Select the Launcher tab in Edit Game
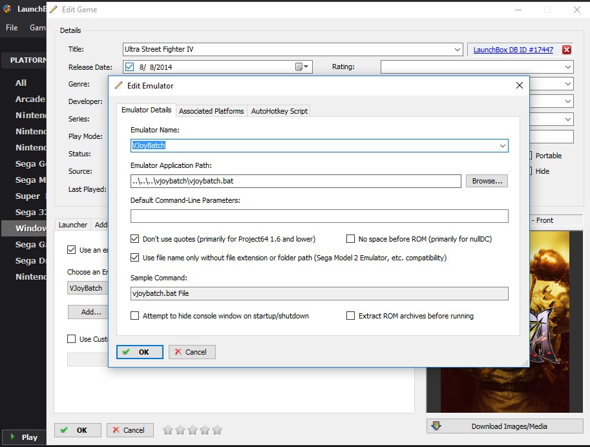The width and height of the screenshot is (590, 447). (72, 225)
